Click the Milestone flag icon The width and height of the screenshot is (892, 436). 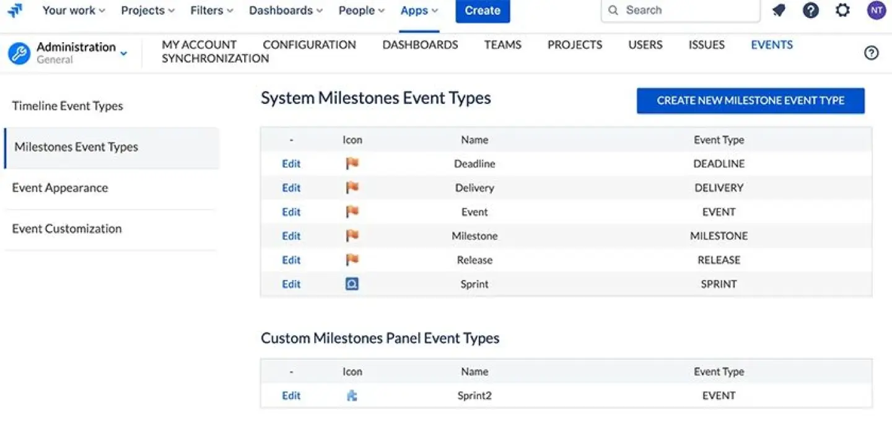tap(352, 236)
